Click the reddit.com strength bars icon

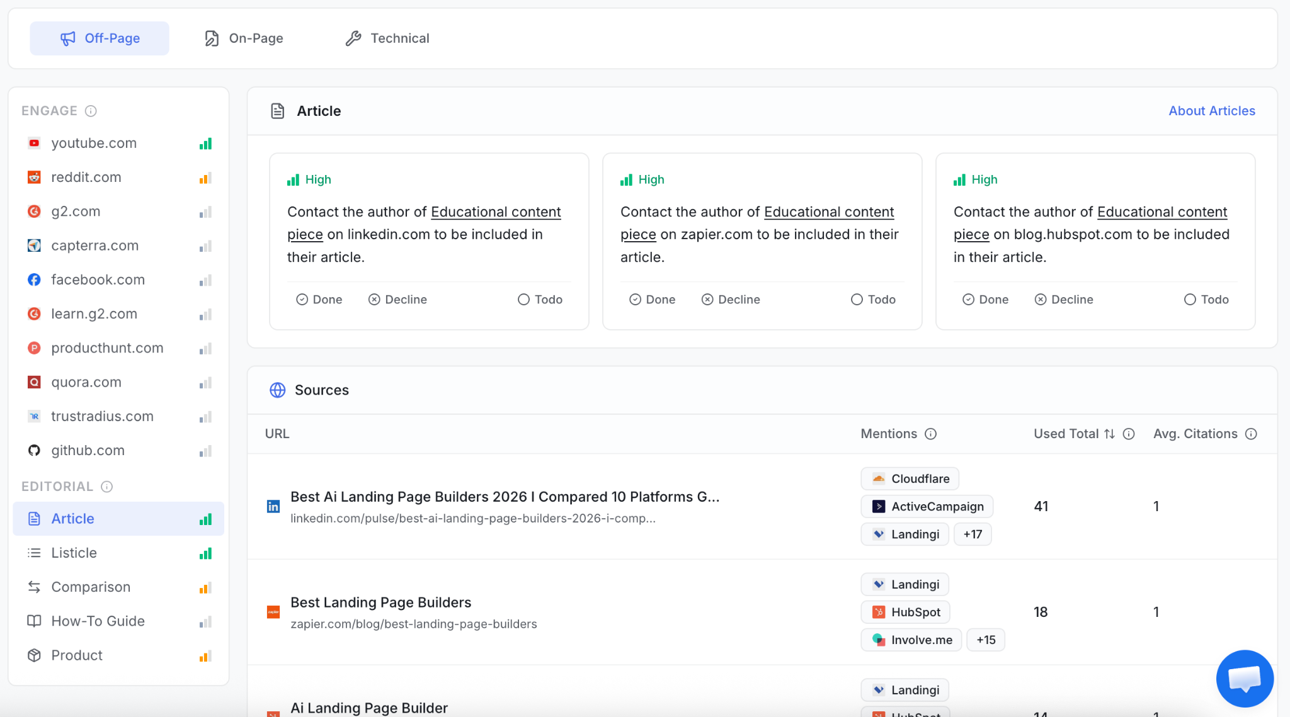point(205,178)
